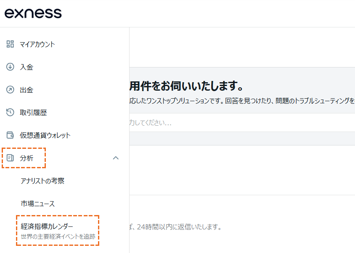Collapse the 分析 section chevron
Screen dimensions: 355x253
click(x=116, y=158)
